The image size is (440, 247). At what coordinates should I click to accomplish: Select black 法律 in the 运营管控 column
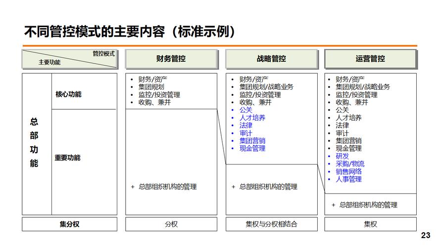[x=342, y=125]
